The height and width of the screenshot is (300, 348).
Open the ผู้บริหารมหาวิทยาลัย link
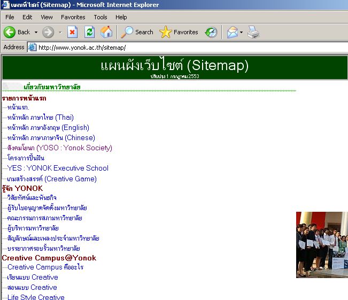pos(33,228)
